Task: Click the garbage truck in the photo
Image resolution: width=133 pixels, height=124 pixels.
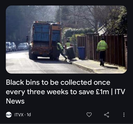Action: pyautogui.click(x=45, y=40)
